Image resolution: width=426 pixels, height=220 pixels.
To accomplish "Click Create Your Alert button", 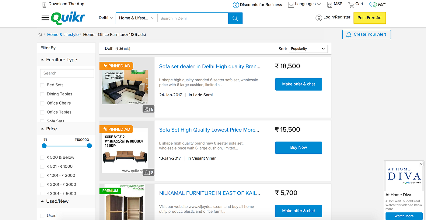I will pyautogui.click(x=366, y=35).
